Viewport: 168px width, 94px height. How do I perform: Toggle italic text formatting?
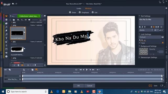point(142,27)
